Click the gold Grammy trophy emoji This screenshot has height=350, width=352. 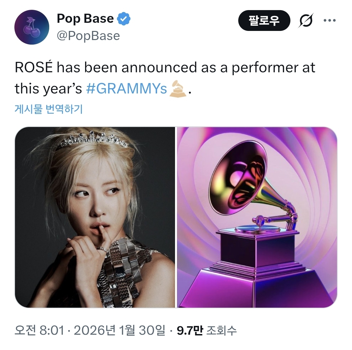point(178,88)
